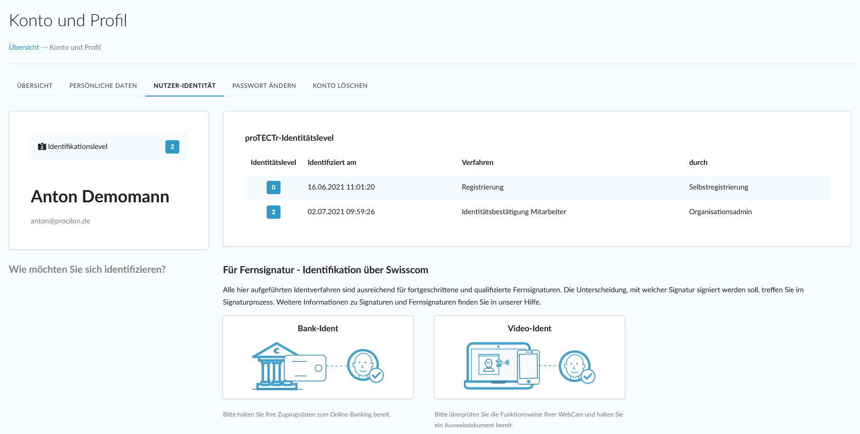Click the verified face icon in Bank-Ident card
The image size is (860, 434).
[x=365, y=366]
